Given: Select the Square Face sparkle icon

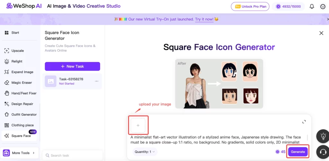Looking at the screenshot, I should (x=7, y=136).
